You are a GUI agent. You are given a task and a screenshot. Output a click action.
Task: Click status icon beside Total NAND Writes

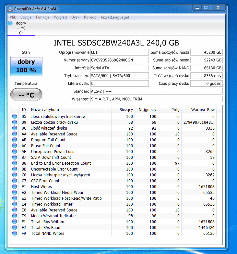pyautogui.click(x=15, y=234)
